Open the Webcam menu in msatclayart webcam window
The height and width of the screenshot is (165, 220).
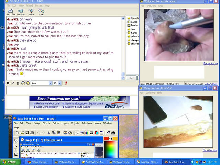(x=151, y=6)
